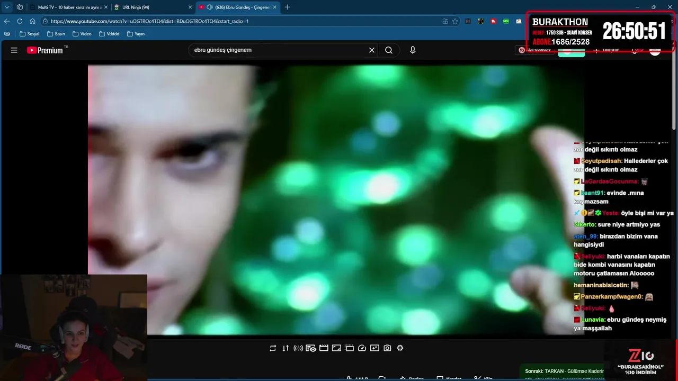Open the browser home page icon
The width and height of the screenshot is (678, 381).
pos(32,21)
